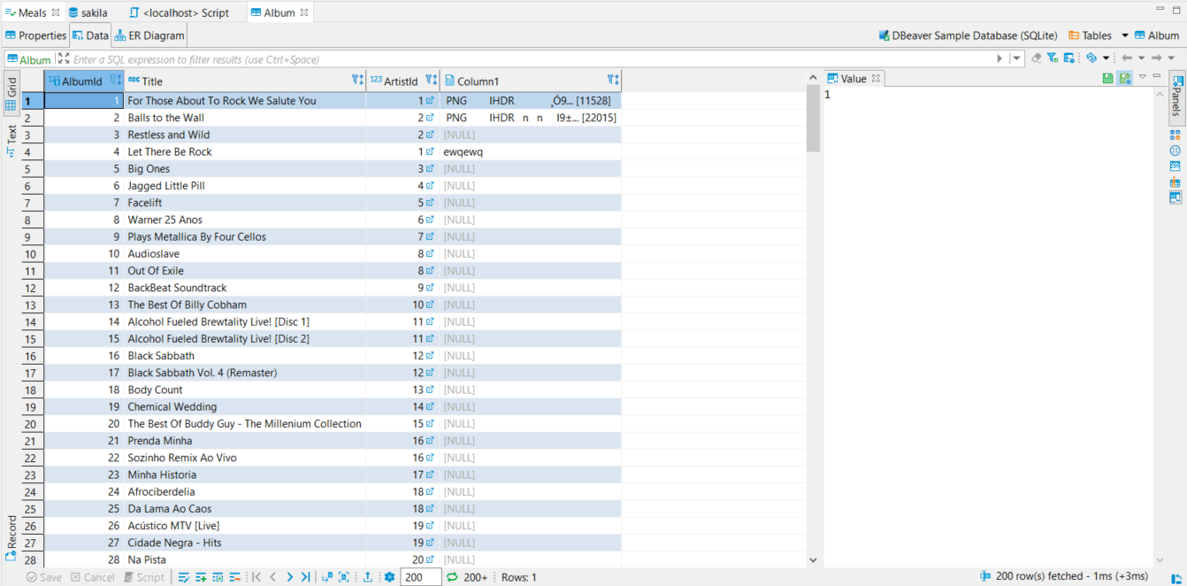
Task: Open the custom filters funnel icon
Action: pos(1053,58)
